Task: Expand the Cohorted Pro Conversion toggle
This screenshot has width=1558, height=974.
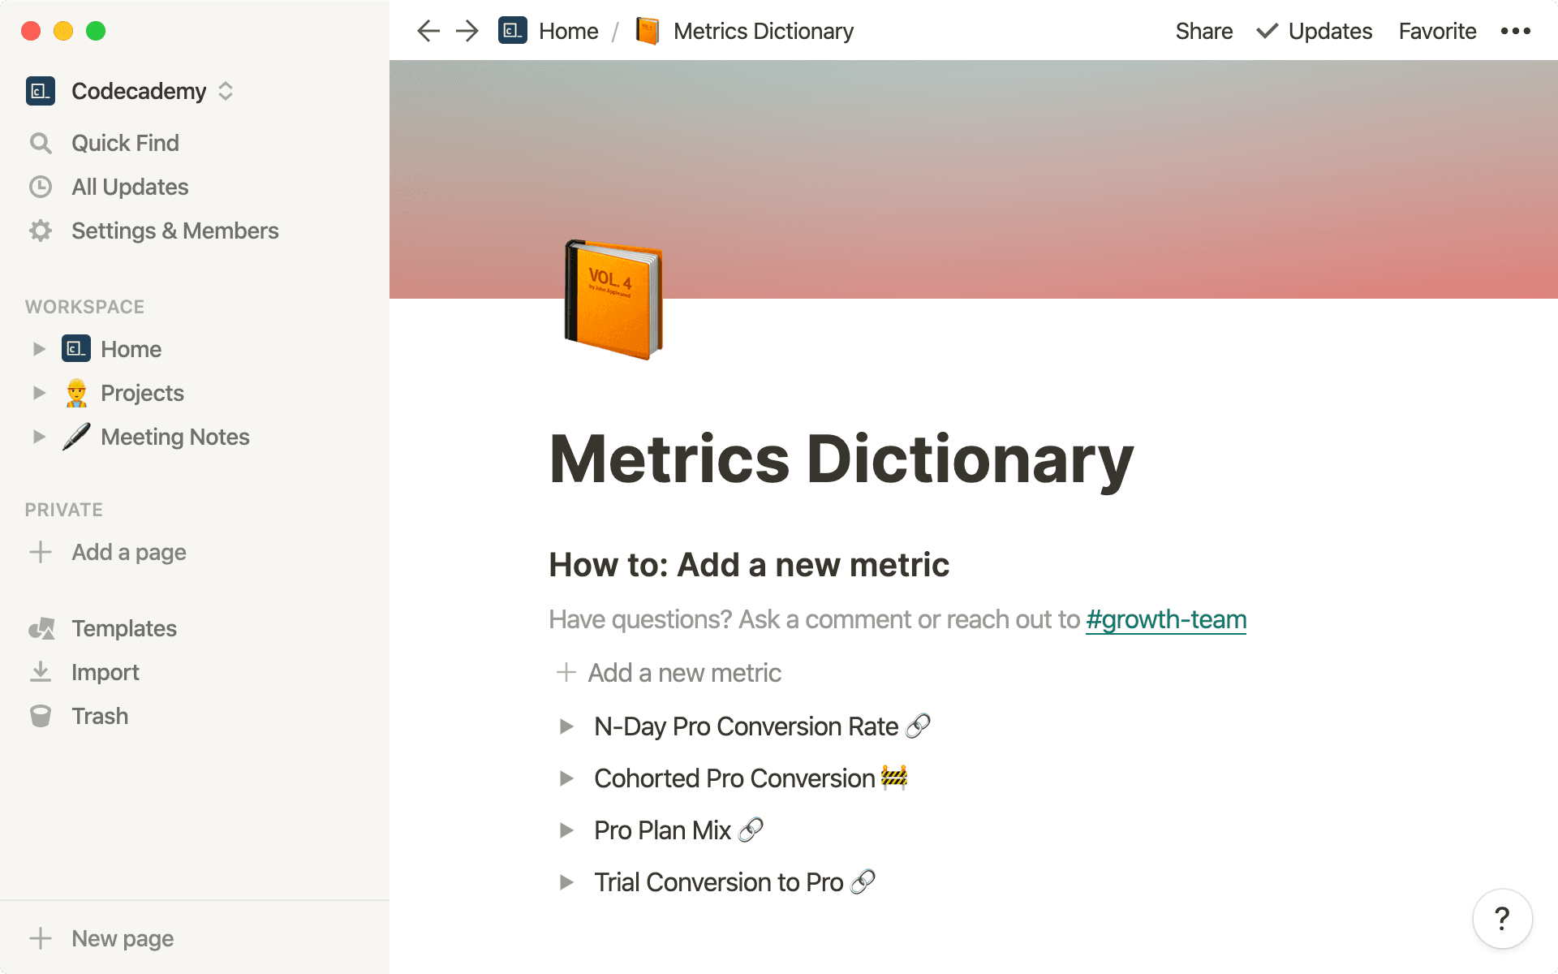Action: coord(566,778)
